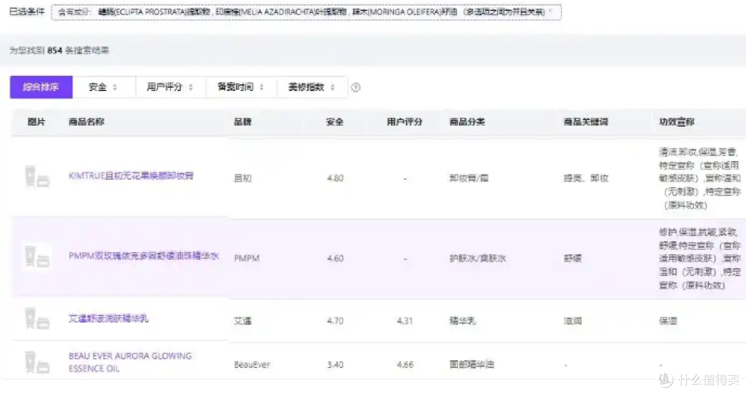Sort results by 安全 tab

pyautogui.click(x=104, y=87)
